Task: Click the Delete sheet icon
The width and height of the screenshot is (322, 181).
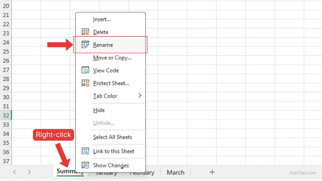Action: point(85,32)
